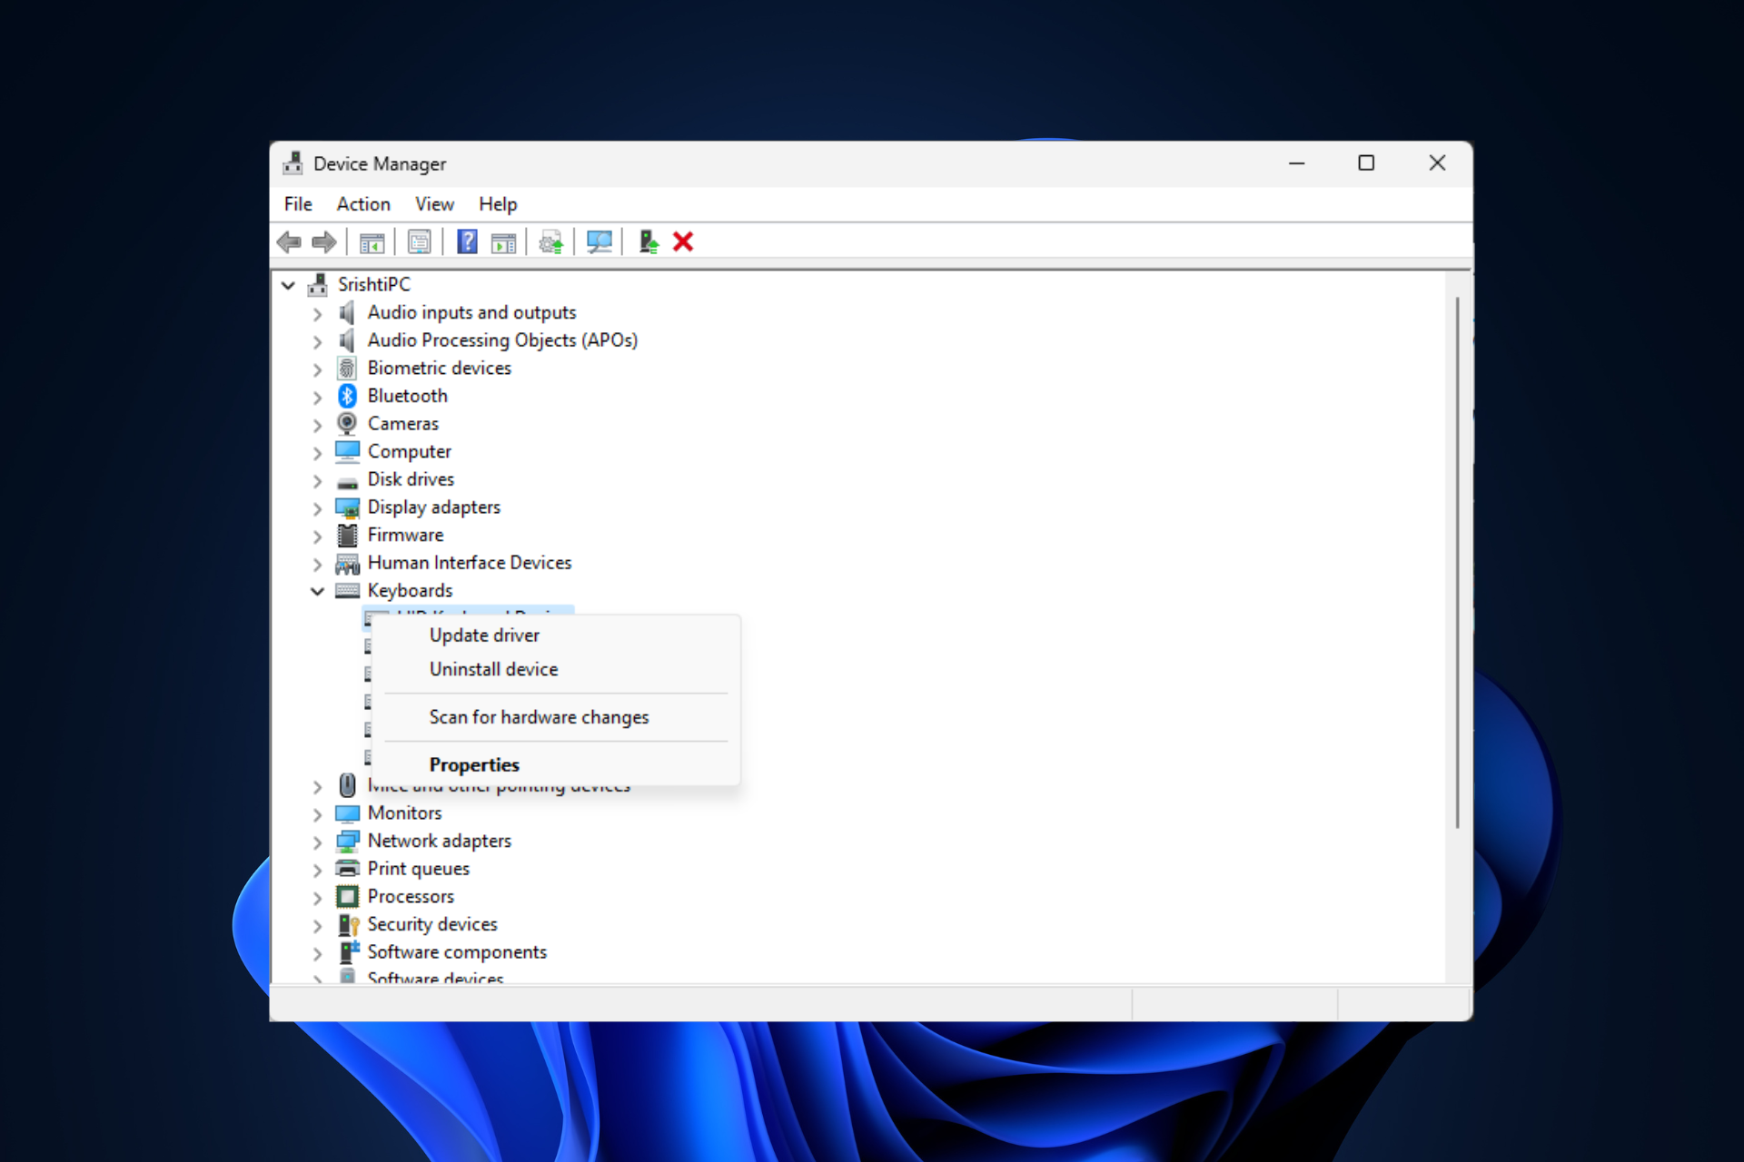1744x1162 pixels.
Task: Expand the Computer category chevron
Action: point(317,453)
